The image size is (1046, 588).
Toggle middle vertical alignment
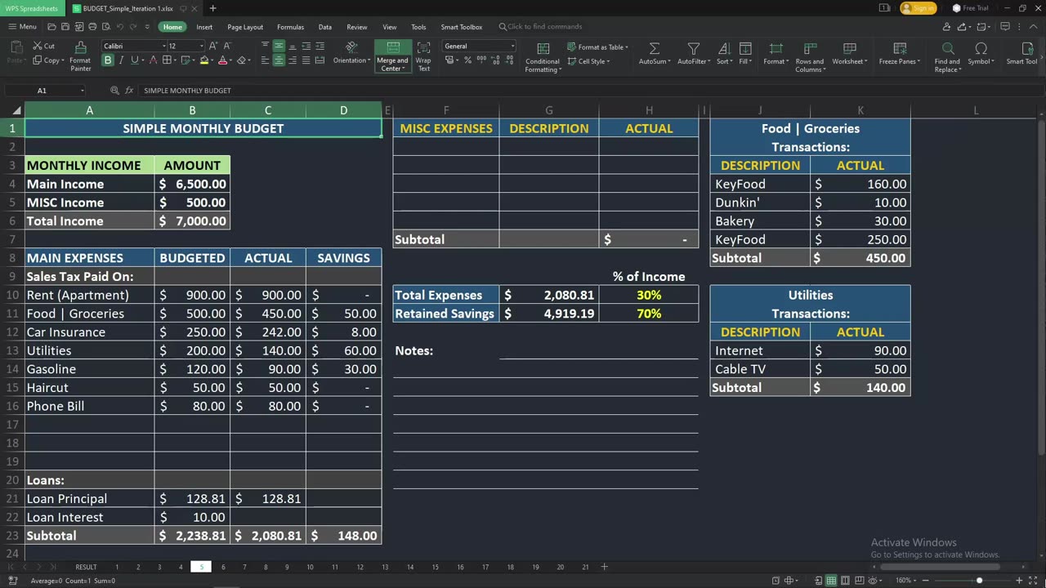[x=279, y=46]
